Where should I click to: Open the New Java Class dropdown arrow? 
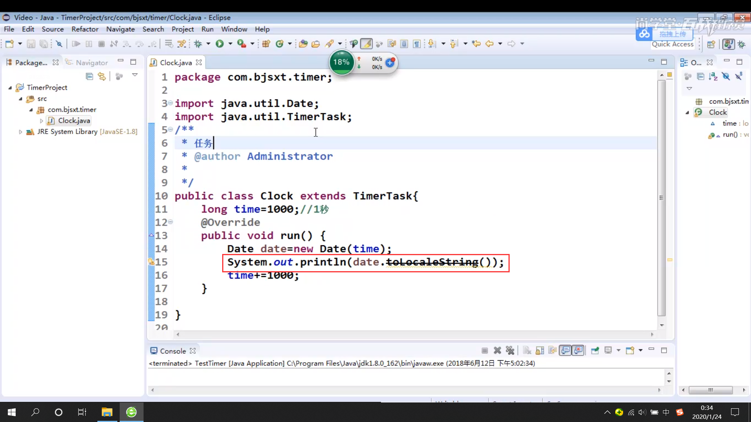290,44
